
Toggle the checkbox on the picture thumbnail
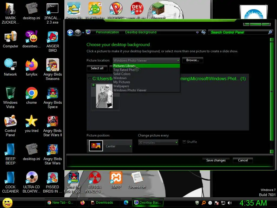[x=93, y=85]
